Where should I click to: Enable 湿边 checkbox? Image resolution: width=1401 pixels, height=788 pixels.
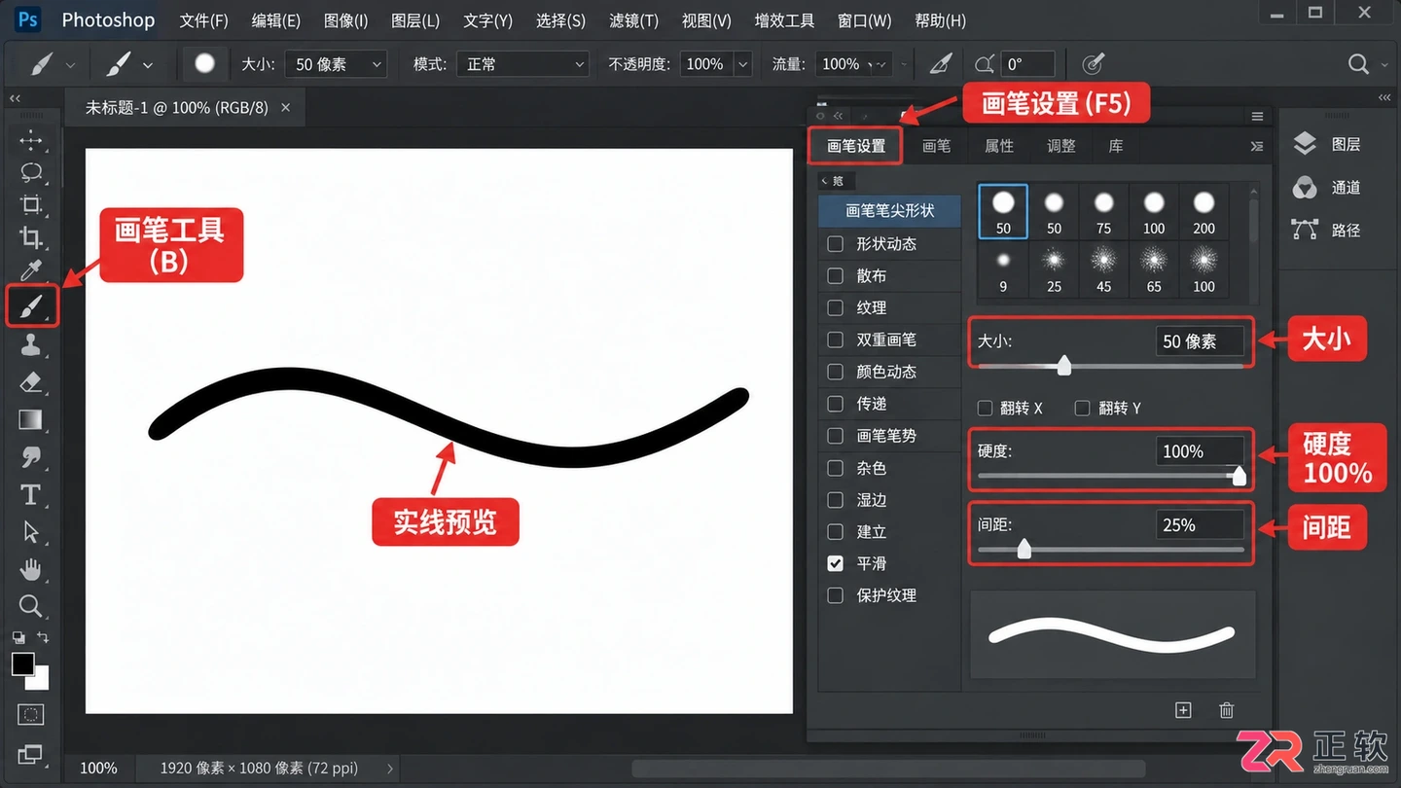click(x=835, y=499)
